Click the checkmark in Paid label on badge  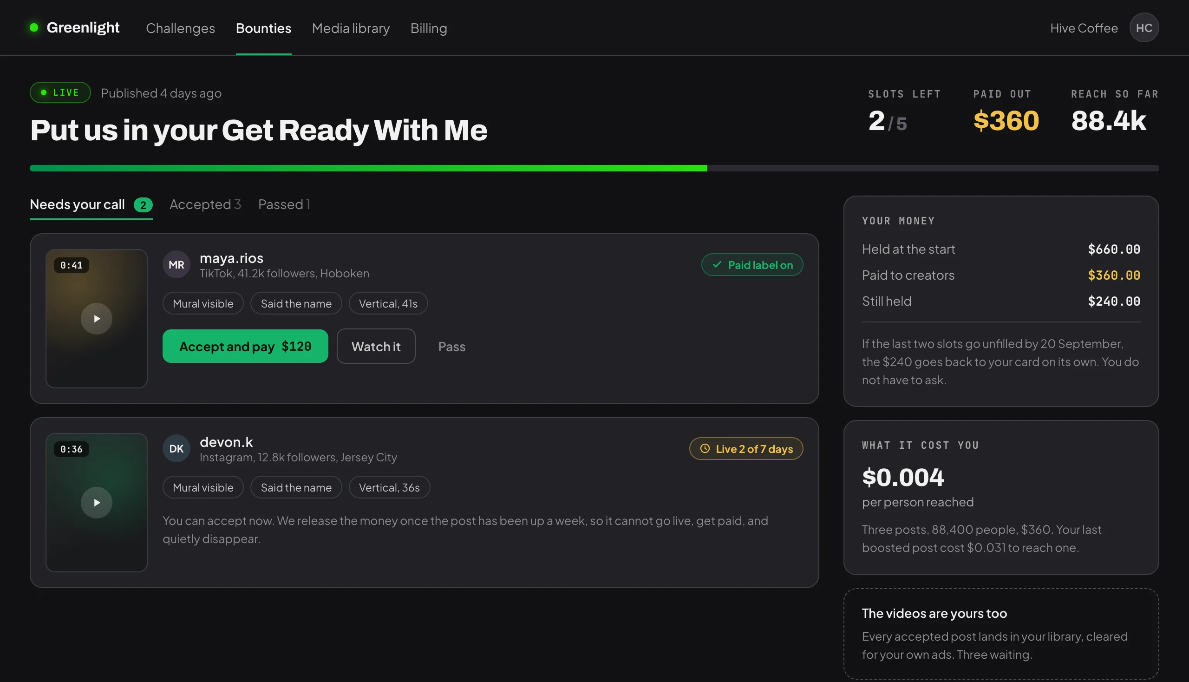point(717,265)
